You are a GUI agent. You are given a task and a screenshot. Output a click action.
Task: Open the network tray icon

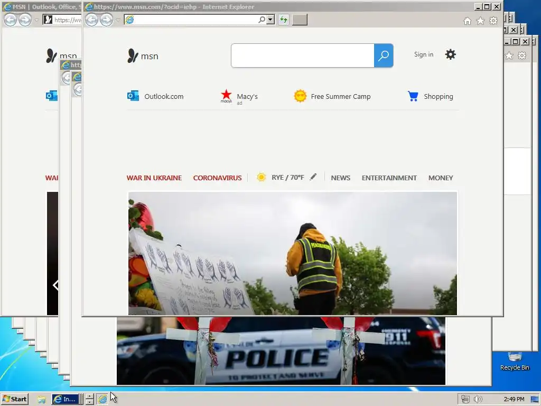[465, 400]
